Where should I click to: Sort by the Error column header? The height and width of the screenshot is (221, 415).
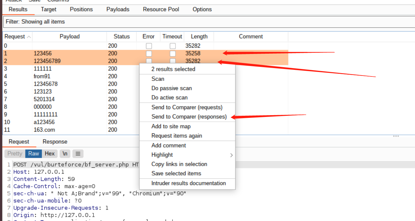tap(148, 37)
